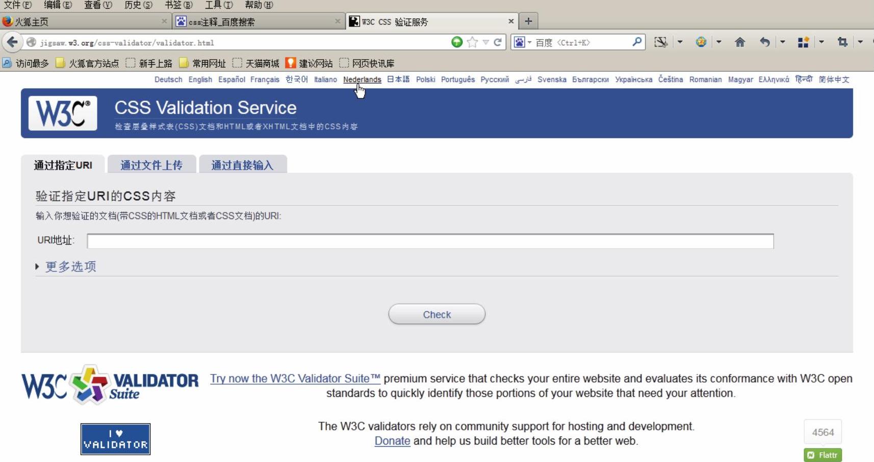Click the screenshot scissors tool icon
The height and width of the screenshot is (462, 874).
661,42
